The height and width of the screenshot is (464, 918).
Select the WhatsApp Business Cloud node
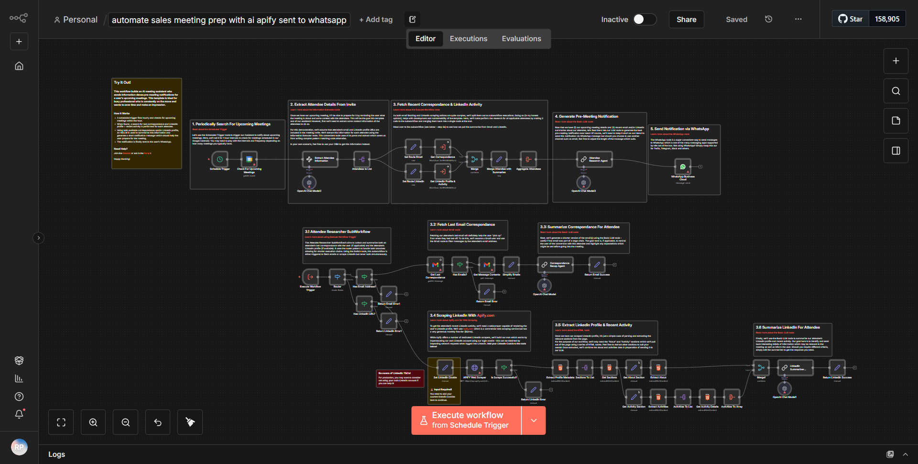coord(683,167)
